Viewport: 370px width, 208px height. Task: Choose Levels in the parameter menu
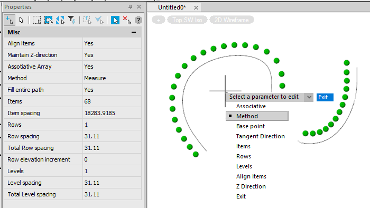pyautogui.click(x=244, y=166)
